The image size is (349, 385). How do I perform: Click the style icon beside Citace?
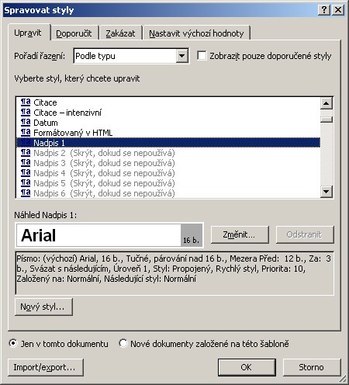click(x=26, y=102)
